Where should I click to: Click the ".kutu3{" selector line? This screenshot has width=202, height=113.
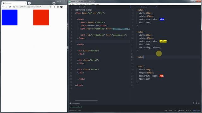point(140,66)
